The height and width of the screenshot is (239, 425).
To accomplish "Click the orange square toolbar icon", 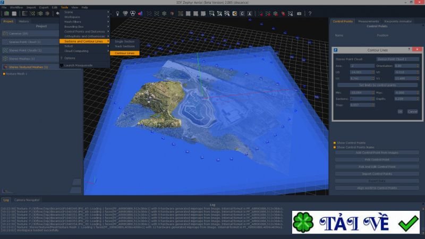I will click(234, 14).
